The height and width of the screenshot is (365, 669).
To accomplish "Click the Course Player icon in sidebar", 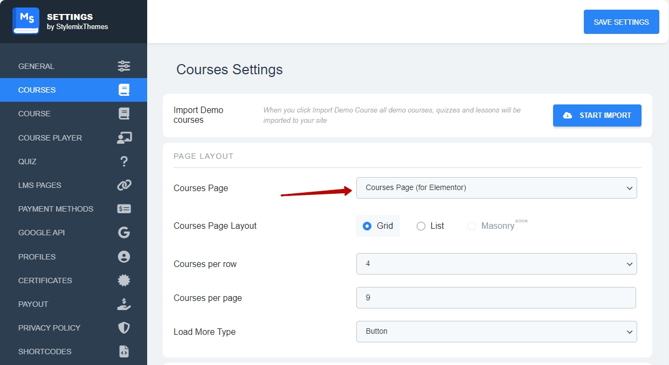I will tap(124, 138).
